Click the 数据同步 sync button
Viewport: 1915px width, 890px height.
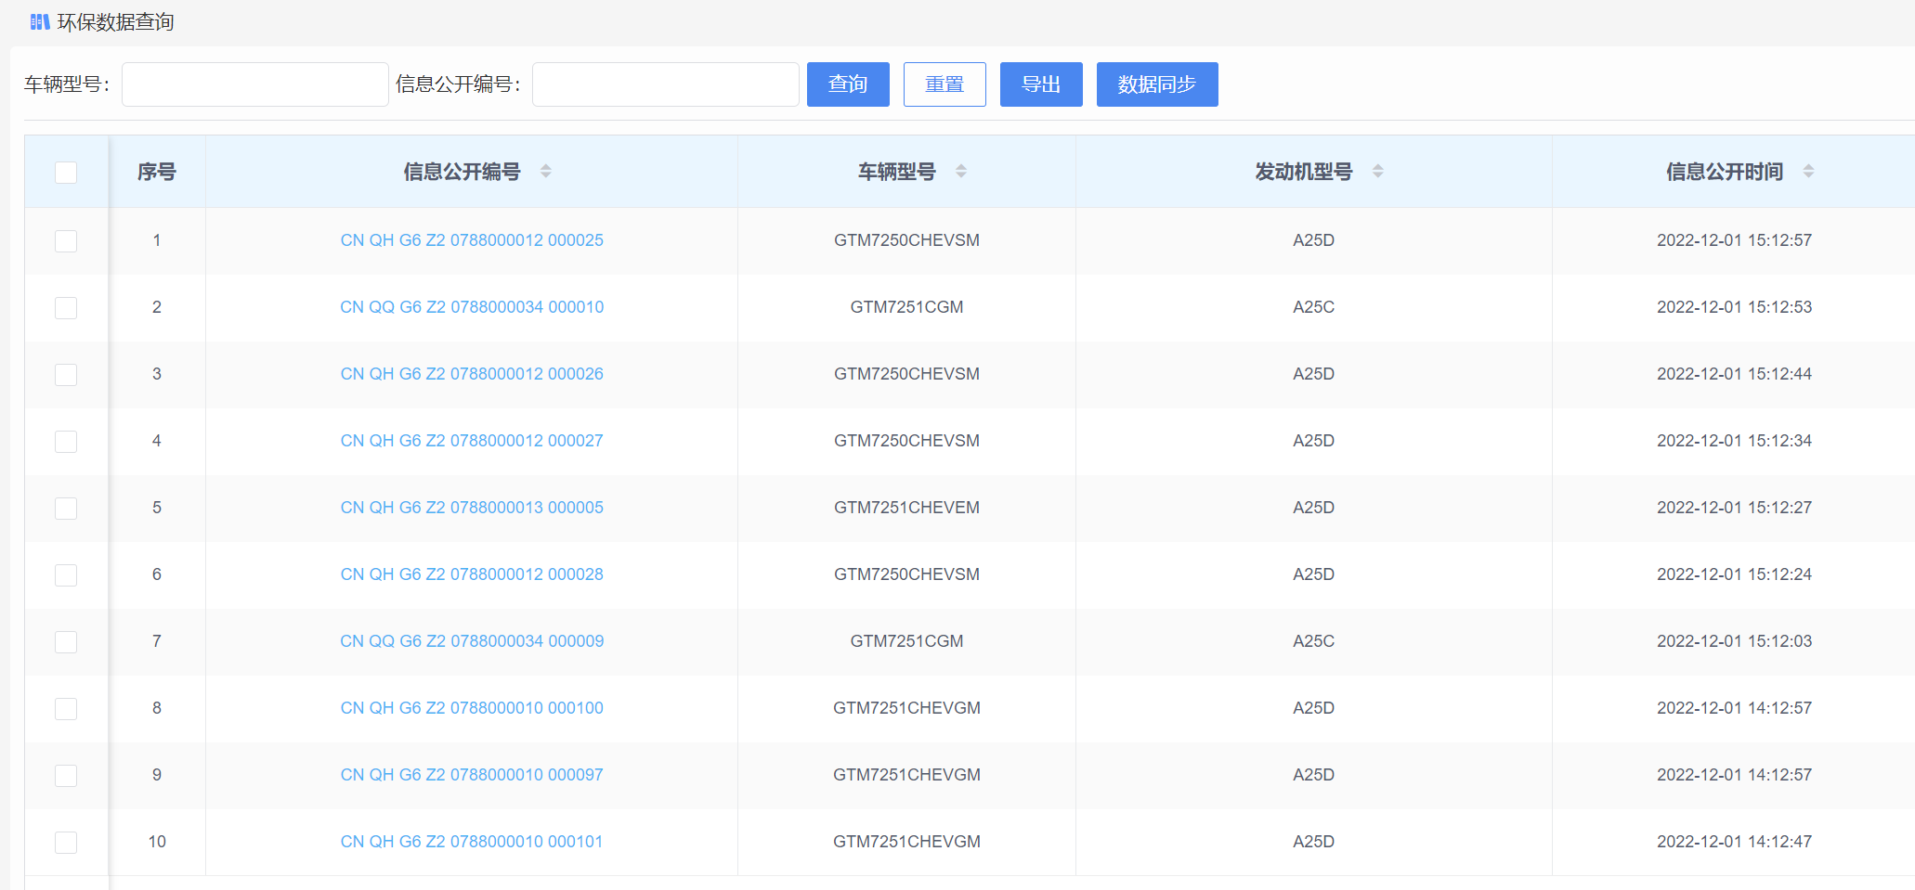pyautogui.click(x=1157, y=84)
